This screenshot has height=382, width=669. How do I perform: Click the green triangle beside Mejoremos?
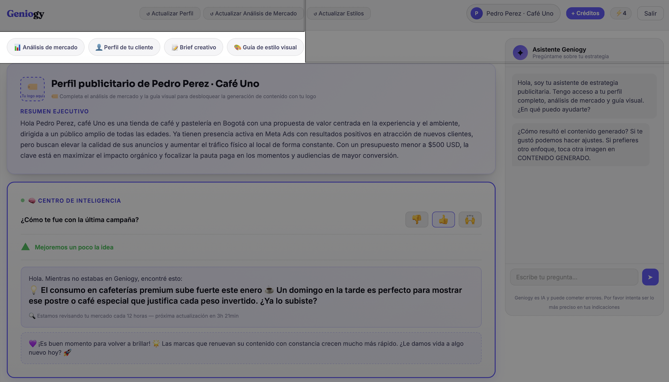25,247
